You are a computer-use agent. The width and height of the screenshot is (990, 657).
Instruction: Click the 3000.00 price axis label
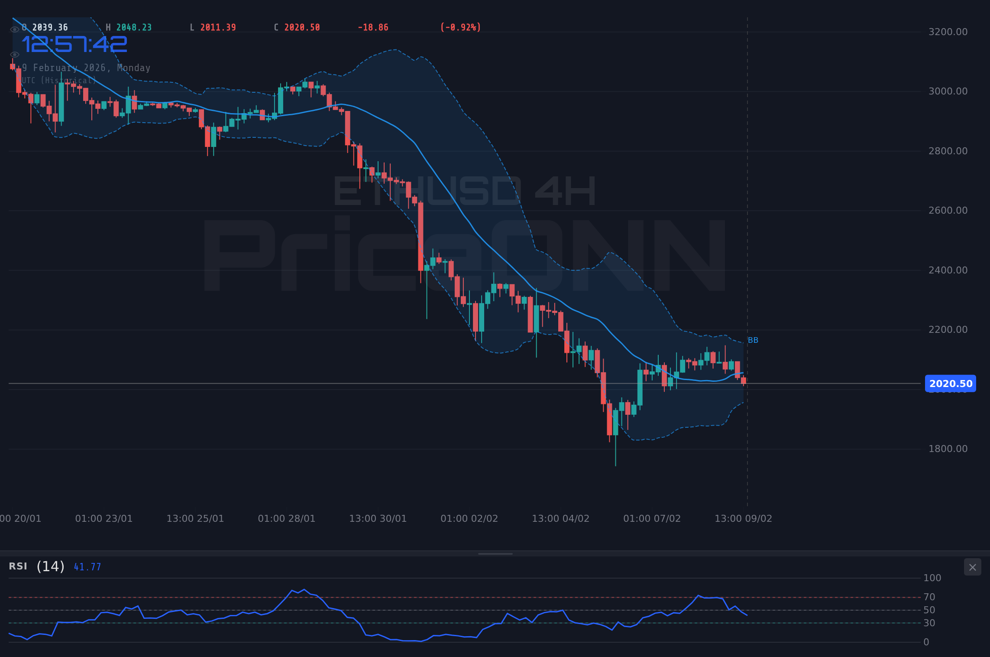pos(948,91)
